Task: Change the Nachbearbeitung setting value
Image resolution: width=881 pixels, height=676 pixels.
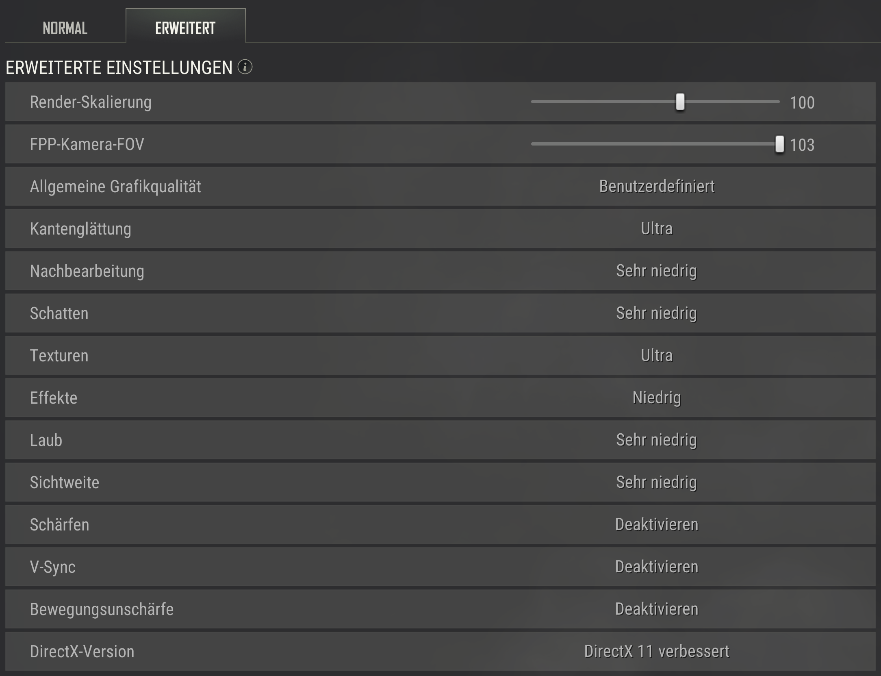Action: 657,271
